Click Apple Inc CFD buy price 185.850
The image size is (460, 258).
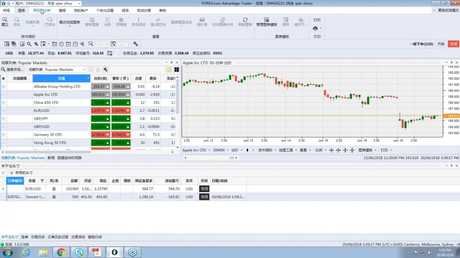pos(121,95)
